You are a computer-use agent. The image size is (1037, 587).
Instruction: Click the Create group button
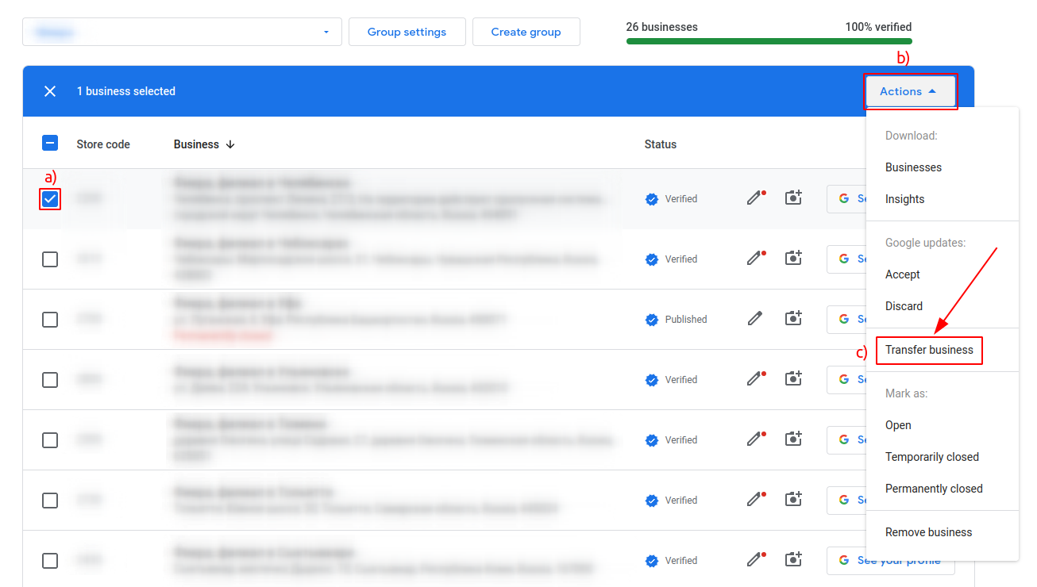pos(526,32)
